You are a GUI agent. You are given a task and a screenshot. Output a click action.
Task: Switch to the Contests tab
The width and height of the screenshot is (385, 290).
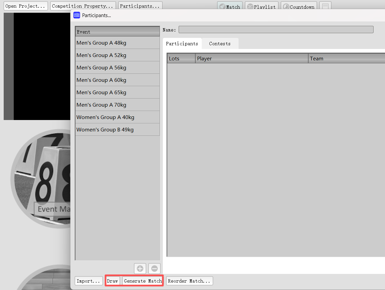[220, 44]
